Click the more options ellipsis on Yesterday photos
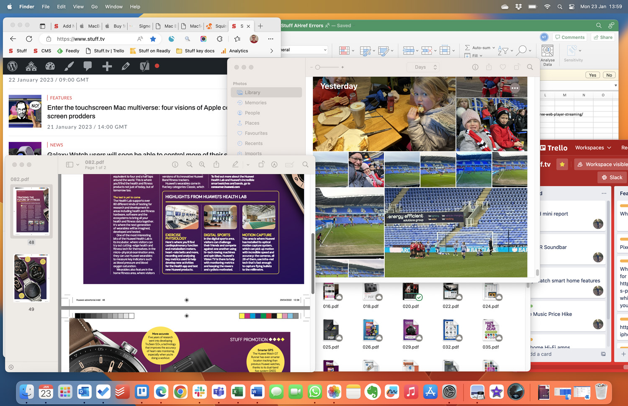The image size is (628, 406). [515, 88]
